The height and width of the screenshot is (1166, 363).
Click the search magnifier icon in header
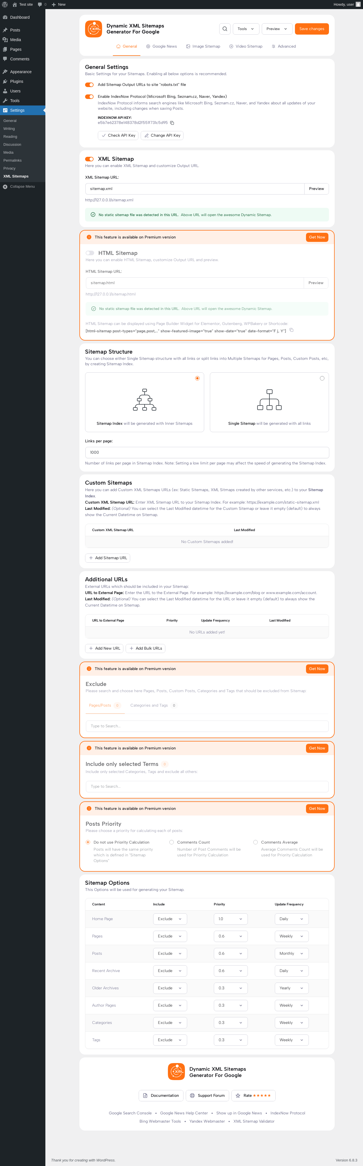[225, 29]
